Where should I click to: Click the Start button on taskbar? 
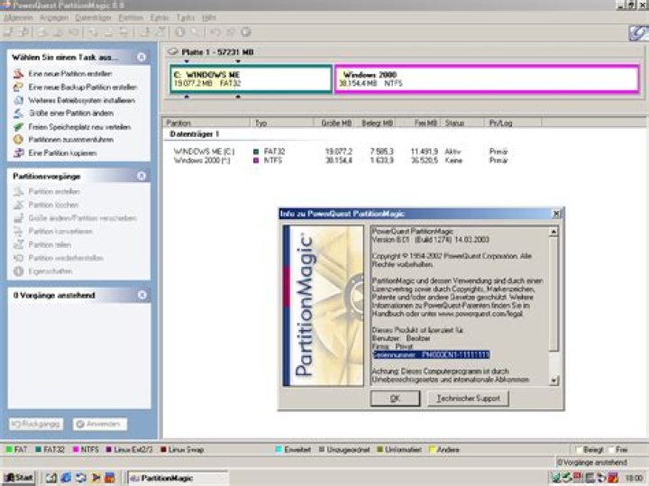click(19, 478)
